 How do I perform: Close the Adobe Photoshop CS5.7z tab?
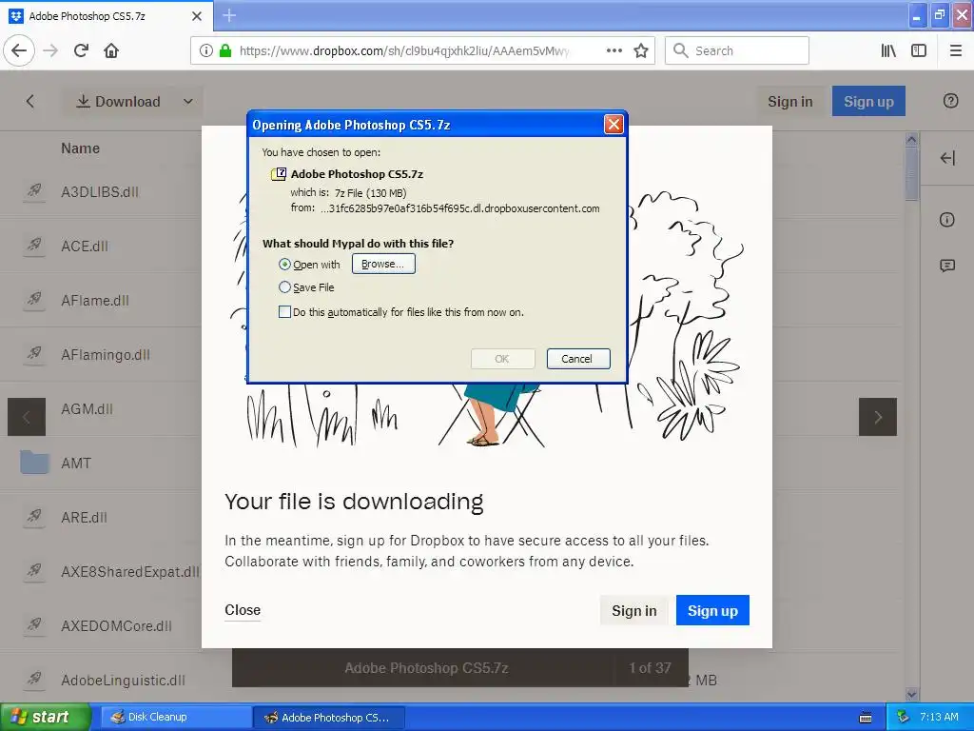(197, 16)
